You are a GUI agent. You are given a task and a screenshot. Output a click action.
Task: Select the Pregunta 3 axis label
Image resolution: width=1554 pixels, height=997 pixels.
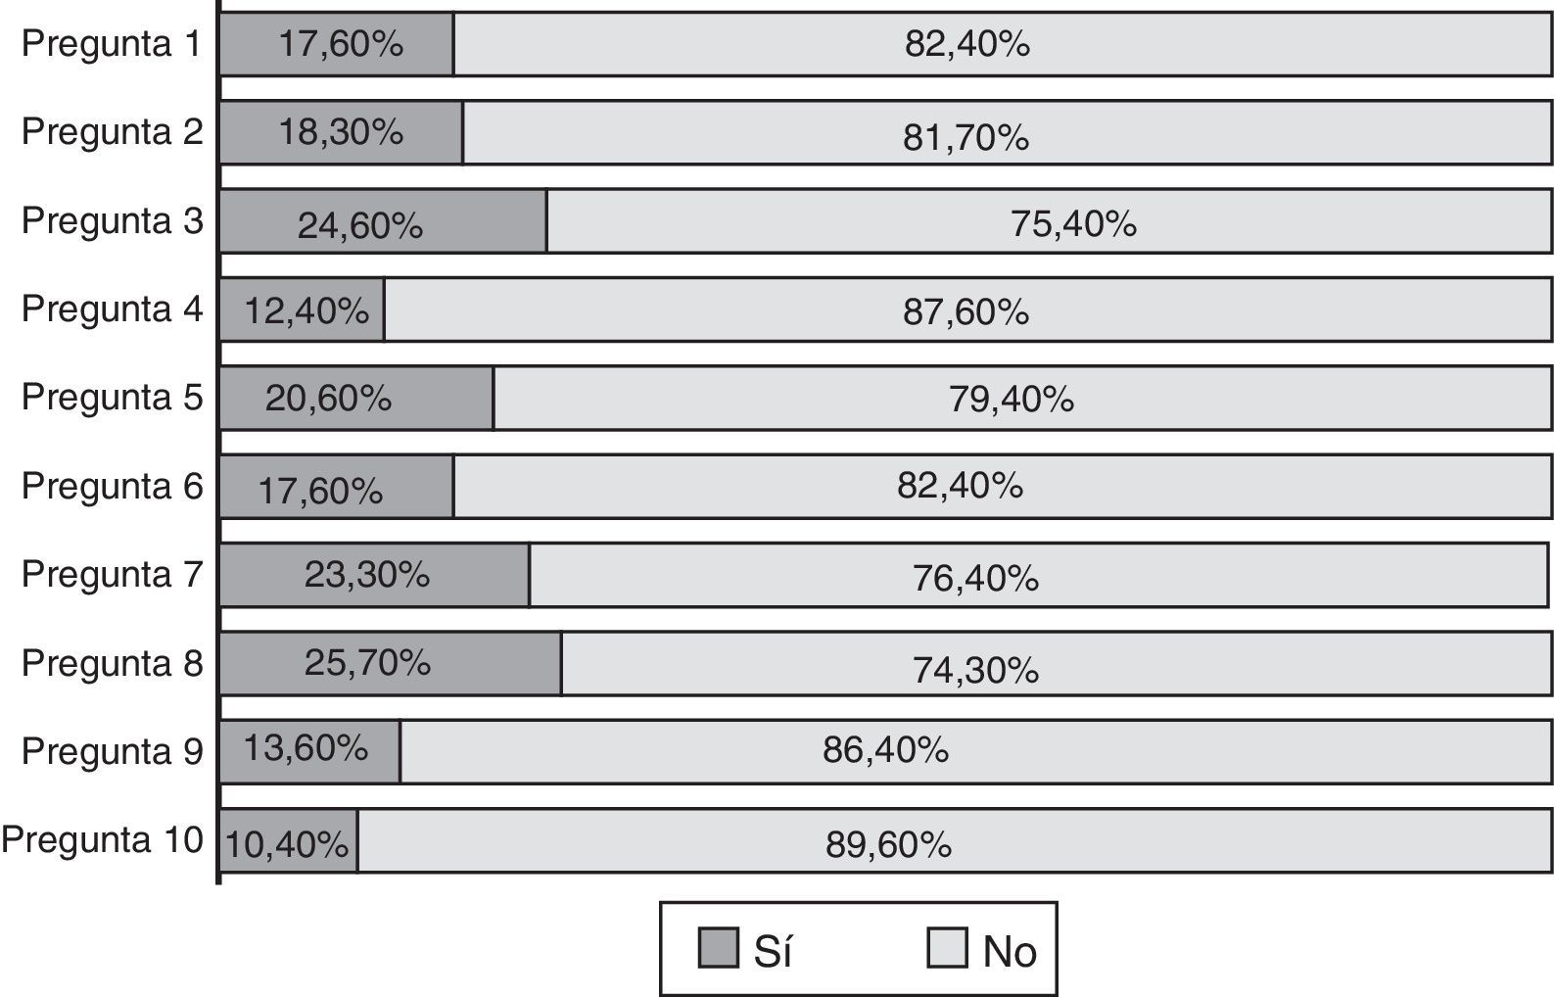(x=112, y=220)
